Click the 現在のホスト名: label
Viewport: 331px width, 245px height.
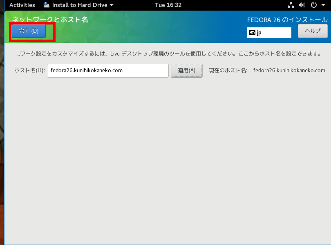(228, 71)
